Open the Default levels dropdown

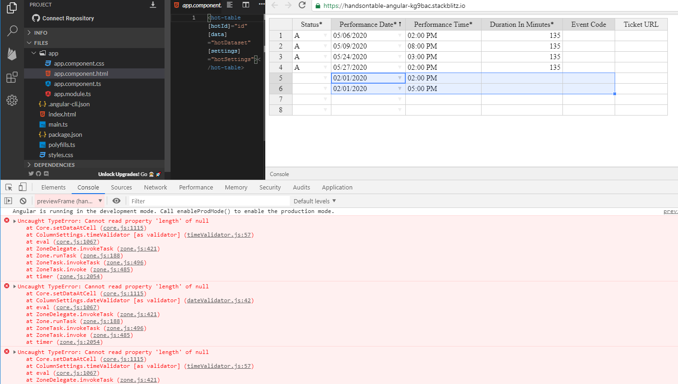[315, 201]
